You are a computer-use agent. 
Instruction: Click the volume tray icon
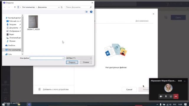click(x=170, y=105)
